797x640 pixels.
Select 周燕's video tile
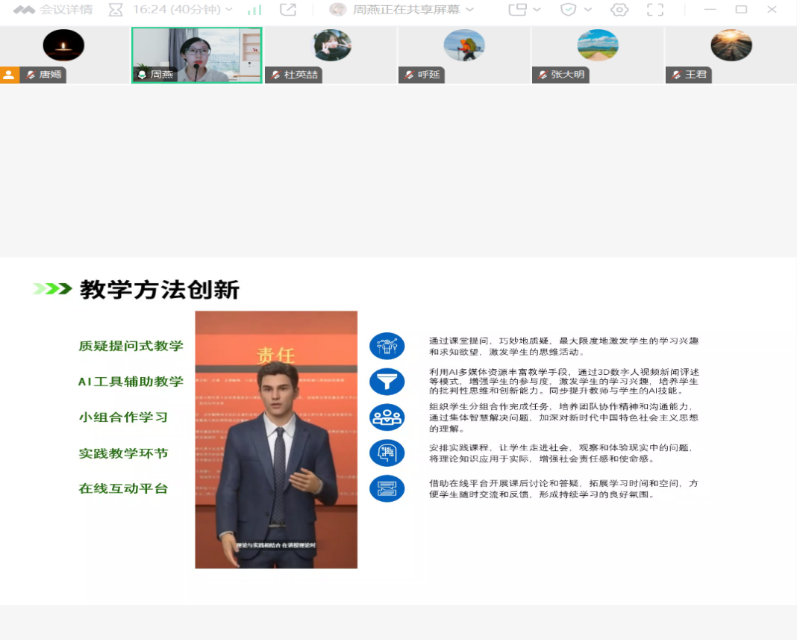coord(197,55)
